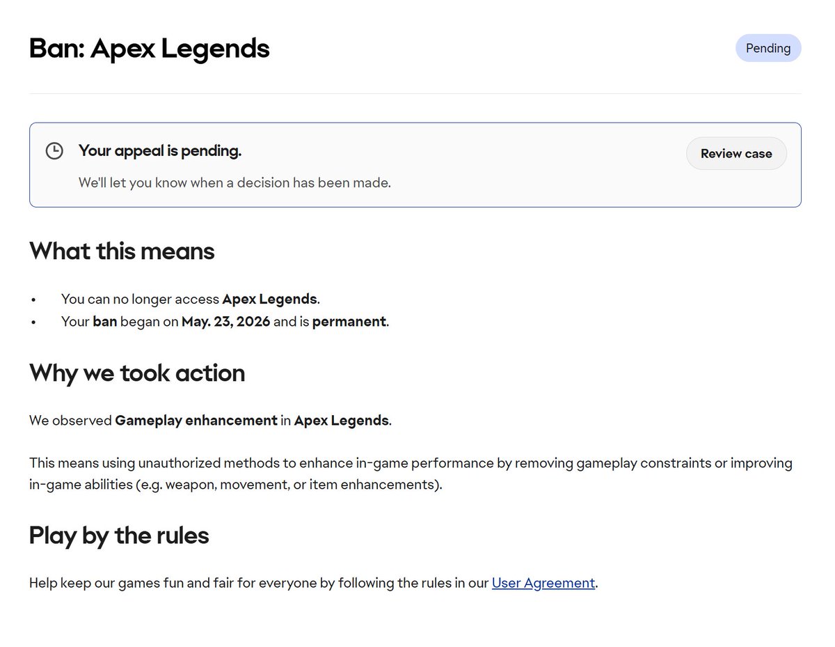The height and width of the screenshot is (647, 835).
Task: Click the Pending status badge
Action: [768, 48]
